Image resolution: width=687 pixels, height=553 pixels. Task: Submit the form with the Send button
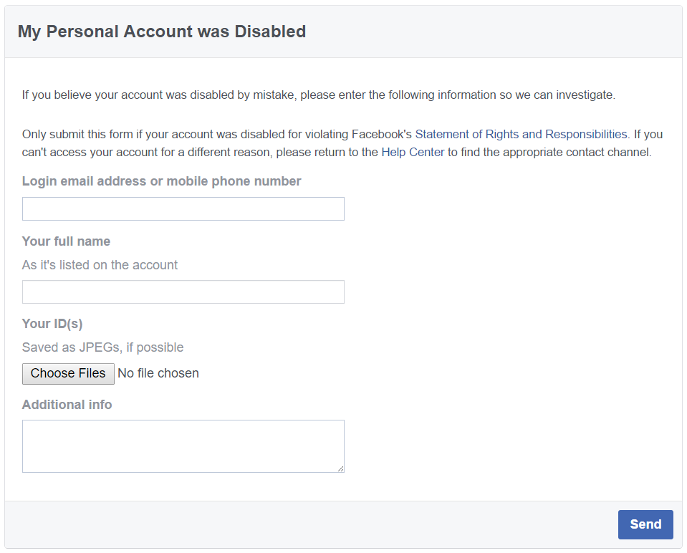(x=645, y=524)
